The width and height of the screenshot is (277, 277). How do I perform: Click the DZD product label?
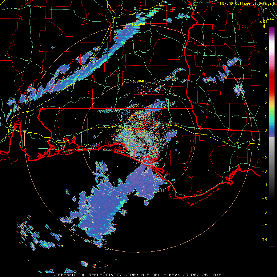click(x=270, y=18)
